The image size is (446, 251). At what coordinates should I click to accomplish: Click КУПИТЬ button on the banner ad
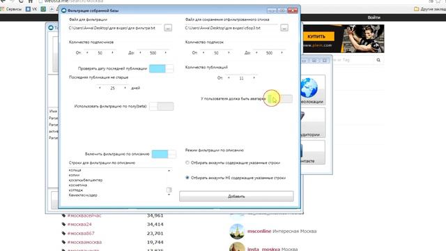click(316, 36)
